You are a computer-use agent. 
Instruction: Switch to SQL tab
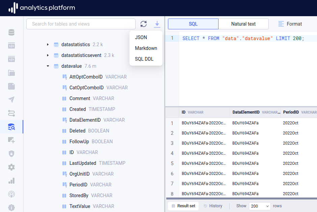[193, 24]
